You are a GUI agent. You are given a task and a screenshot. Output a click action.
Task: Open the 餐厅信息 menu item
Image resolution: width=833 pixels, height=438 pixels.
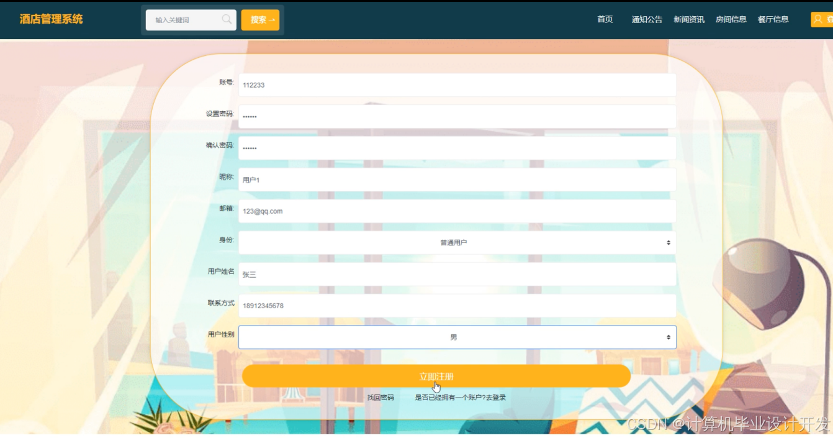tap(773, 19)
